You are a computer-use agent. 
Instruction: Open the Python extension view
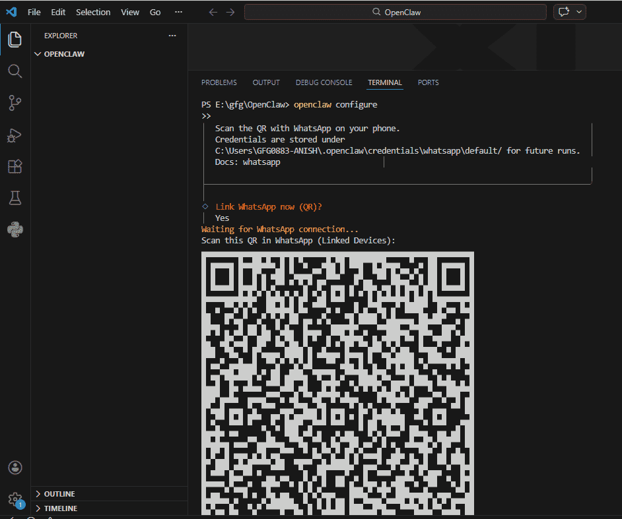(x=15, y=229)
